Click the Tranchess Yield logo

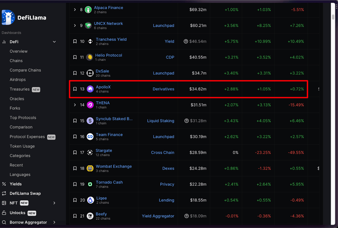[90, 41]
